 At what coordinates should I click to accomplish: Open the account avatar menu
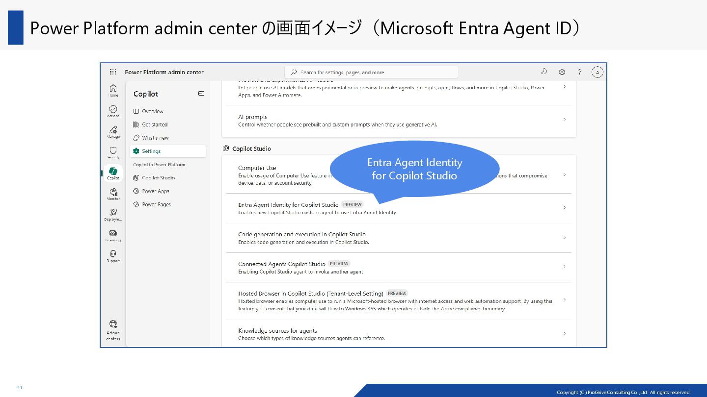click(x=597, y=72)
